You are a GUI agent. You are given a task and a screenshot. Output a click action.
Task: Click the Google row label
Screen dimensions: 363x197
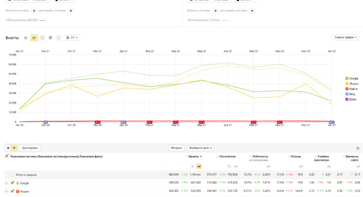(x=24, y=183)
